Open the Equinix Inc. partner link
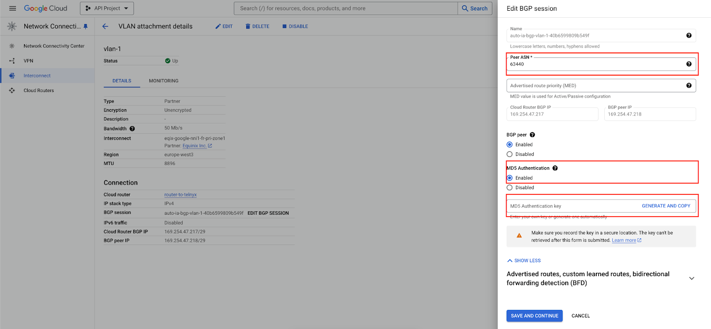 click(197, 146)
